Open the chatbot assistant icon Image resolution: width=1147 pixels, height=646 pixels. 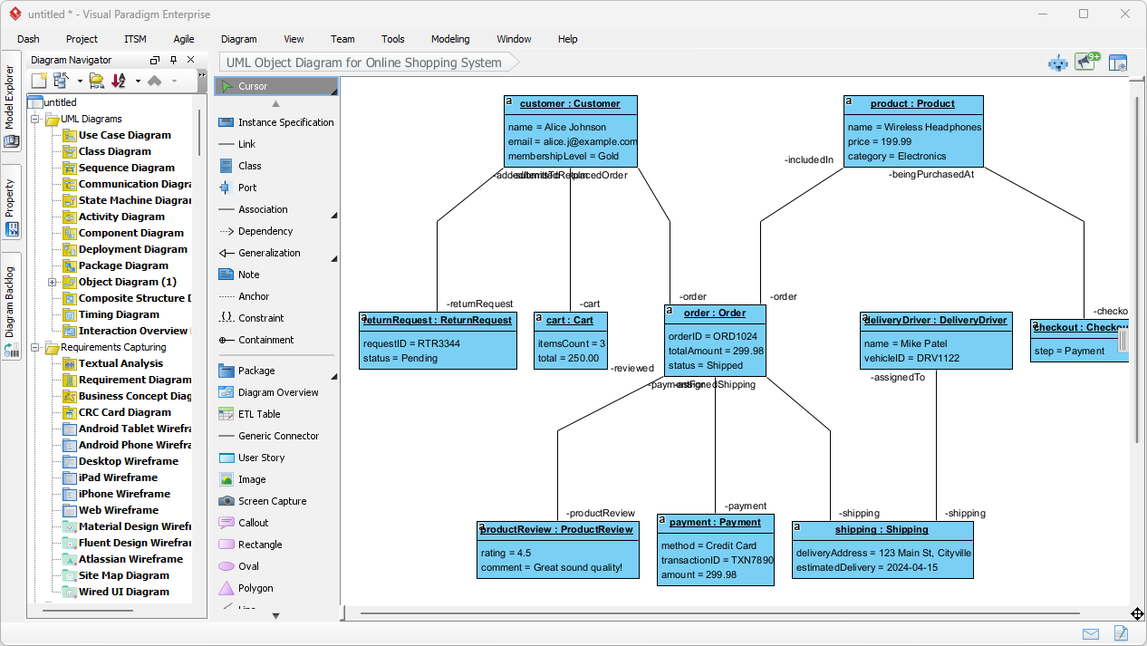(x=1057, y=63)
